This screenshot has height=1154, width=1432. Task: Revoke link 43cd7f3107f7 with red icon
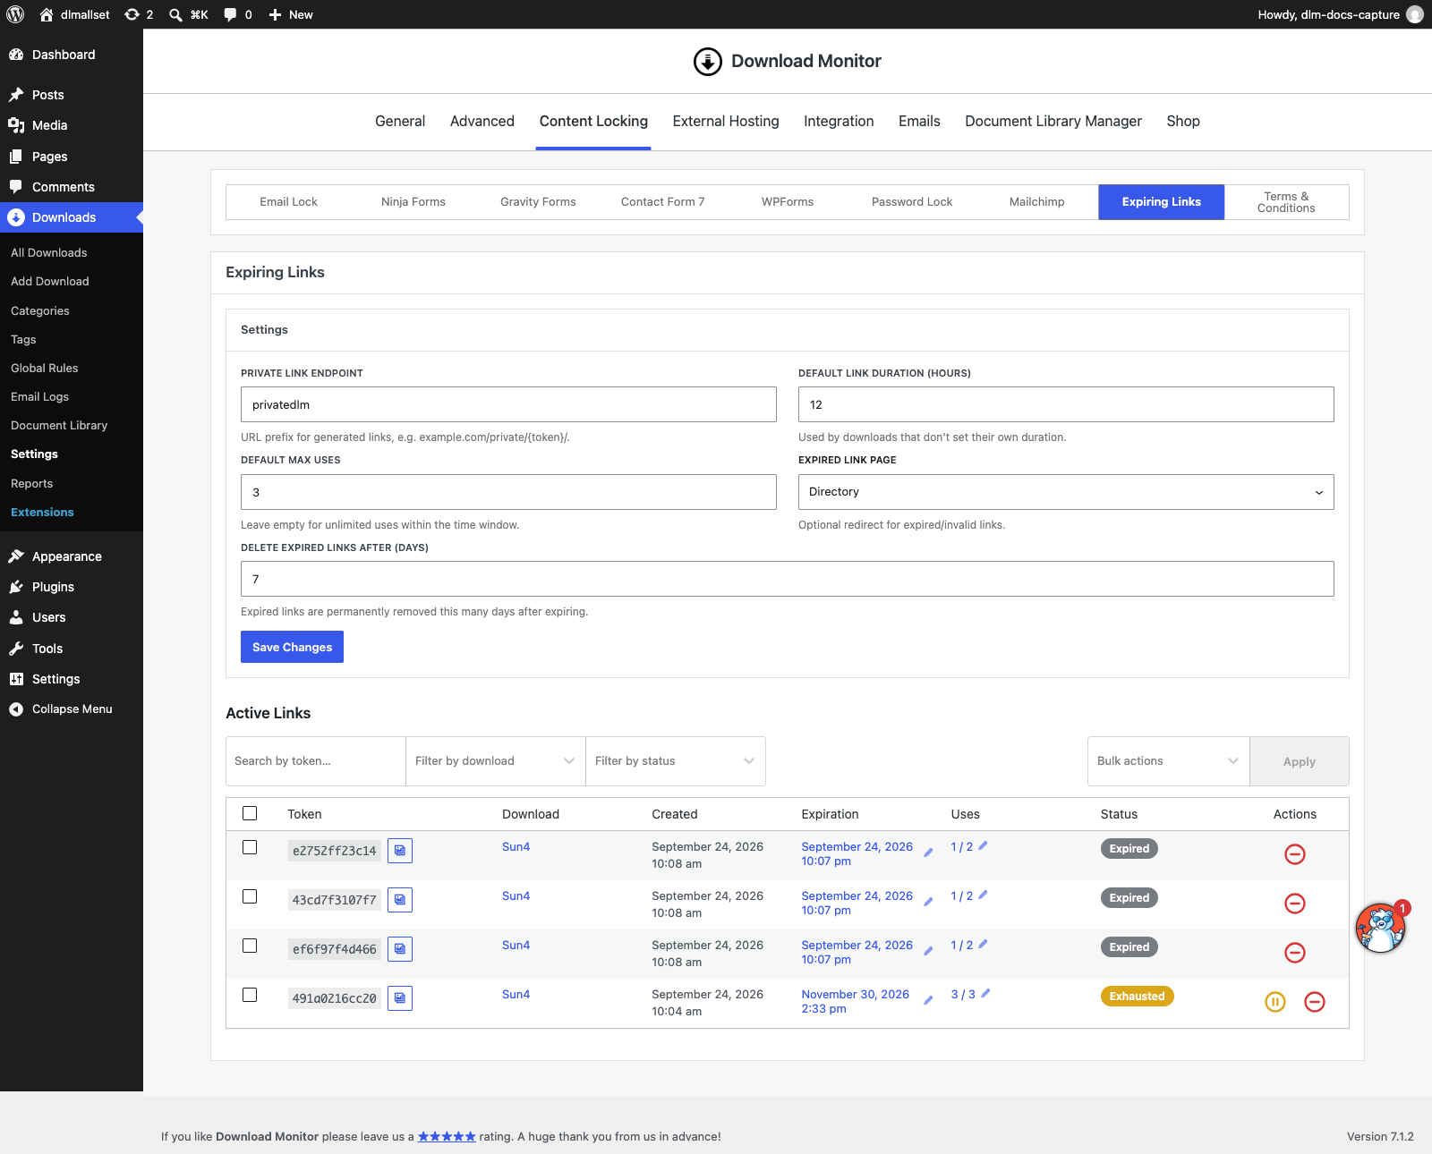click(1295, 904)
